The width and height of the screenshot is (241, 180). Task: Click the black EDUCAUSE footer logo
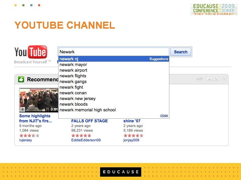[x=120, y=172]
